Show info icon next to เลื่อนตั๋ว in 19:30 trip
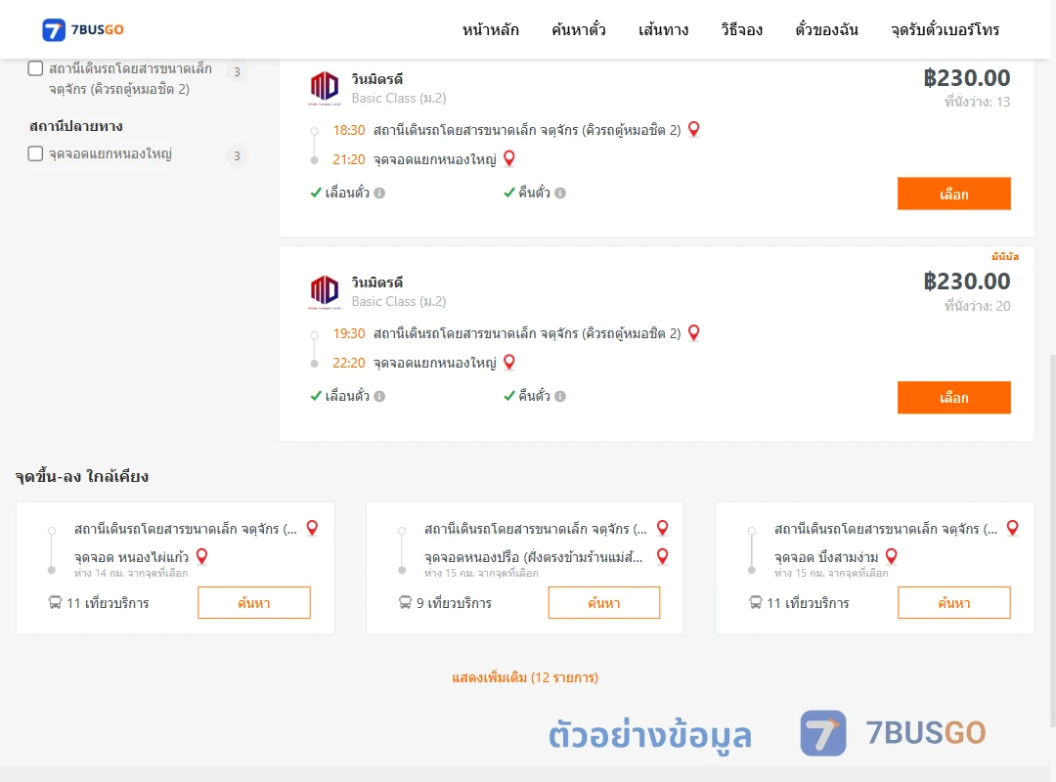The image size is (1056, 782). point(379,397)
